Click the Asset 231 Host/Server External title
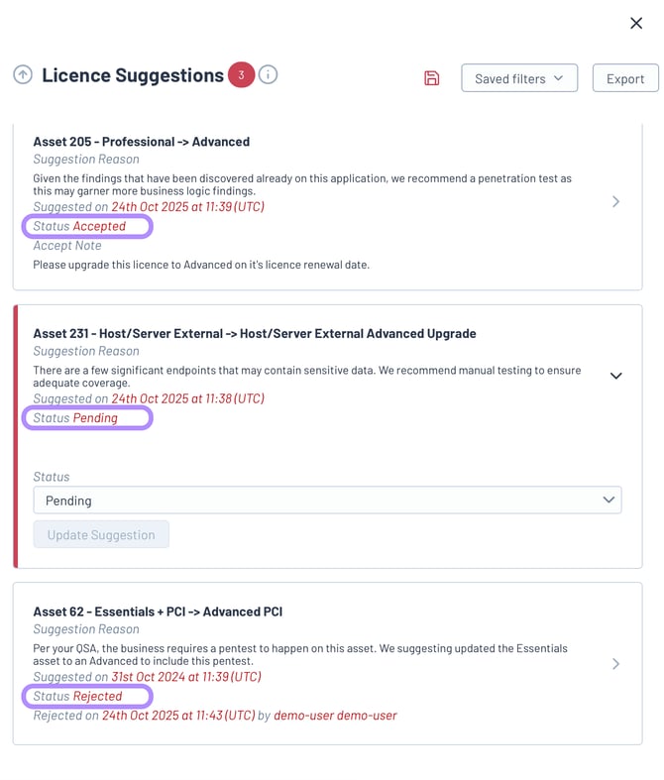 pyautogui.click(x=255, y=334)
